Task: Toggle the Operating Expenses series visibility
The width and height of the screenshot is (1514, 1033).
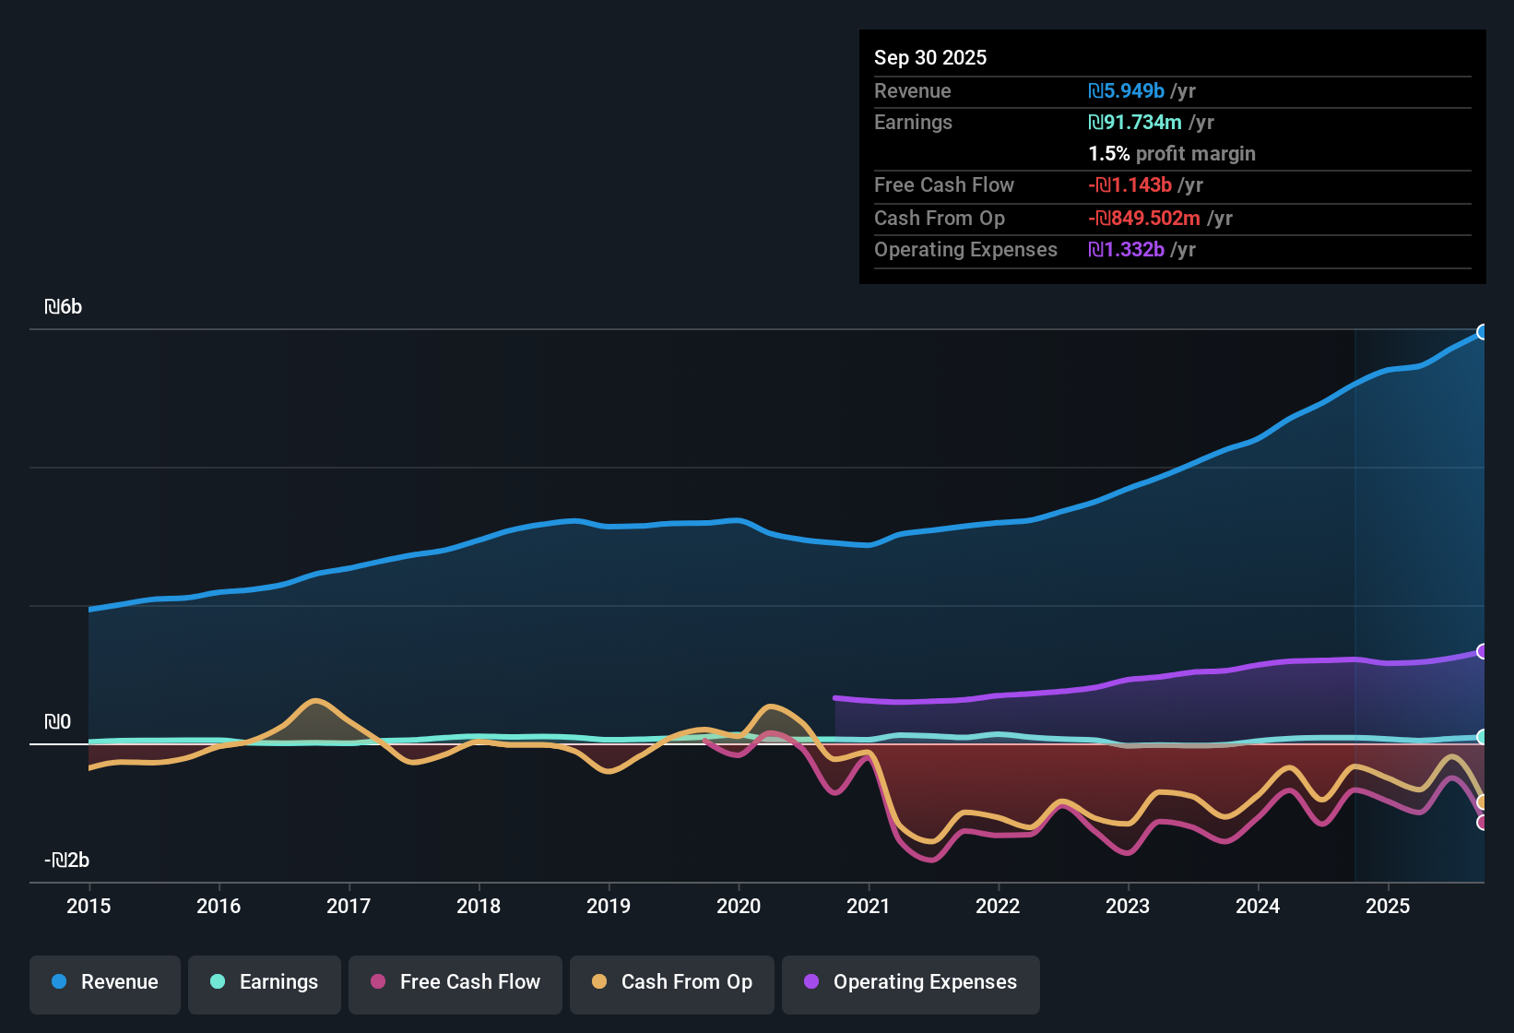Action: point(910,982)
